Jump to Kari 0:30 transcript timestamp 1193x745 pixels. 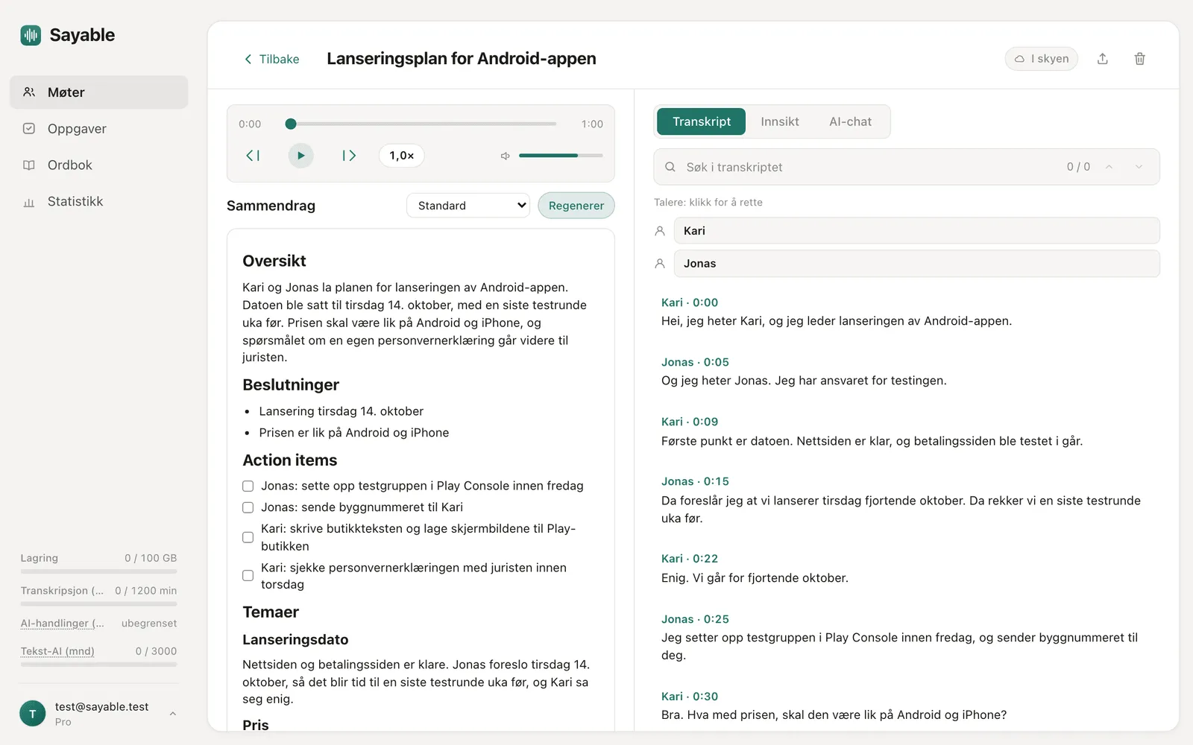point(690,697)
